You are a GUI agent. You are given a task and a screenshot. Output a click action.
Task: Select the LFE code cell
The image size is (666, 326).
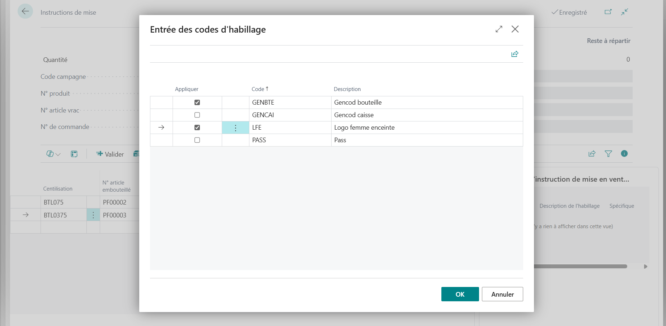click(x=290, y=128)
